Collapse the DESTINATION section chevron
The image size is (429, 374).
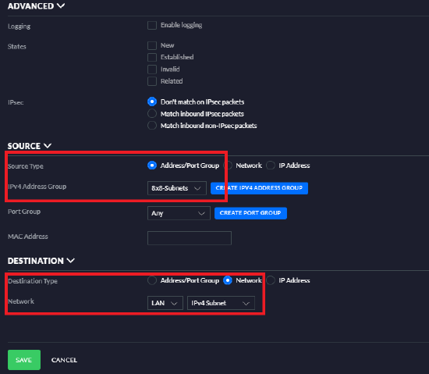tap(70, 260)
